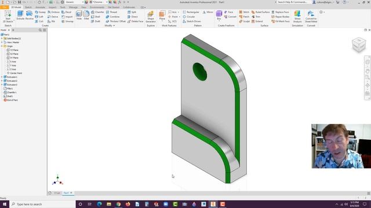Image resolution: width=371 pixels, height=208 pixels.
Task: Expand the Solid Bodies node
Action: click(x=2, y=39)
